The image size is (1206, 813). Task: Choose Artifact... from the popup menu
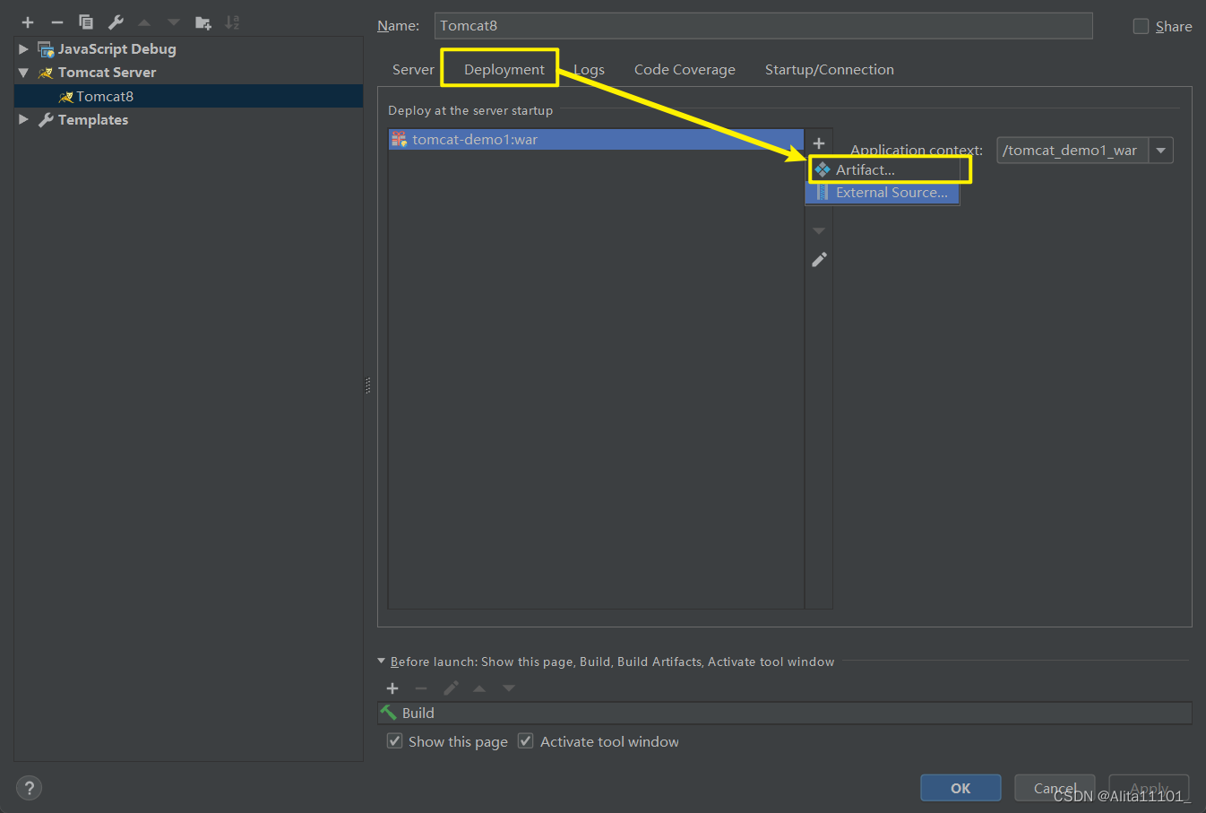click(883, 169)
